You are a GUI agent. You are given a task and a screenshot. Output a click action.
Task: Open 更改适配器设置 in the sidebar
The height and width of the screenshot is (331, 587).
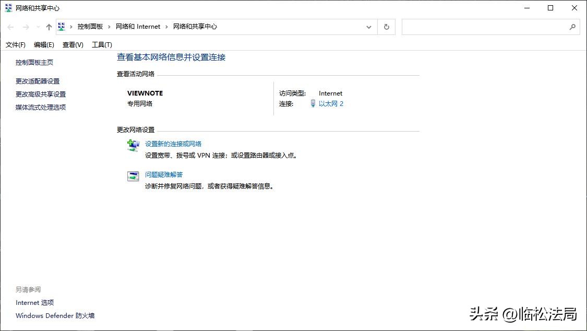tap(37, 81)
